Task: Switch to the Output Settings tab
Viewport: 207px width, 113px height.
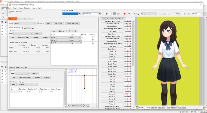Action: pyautogui.click(x=28, y=28)
